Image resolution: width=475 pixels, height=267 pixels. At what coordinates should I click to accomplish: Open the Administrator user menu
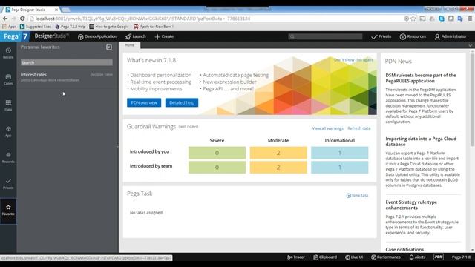coord(451,36)
